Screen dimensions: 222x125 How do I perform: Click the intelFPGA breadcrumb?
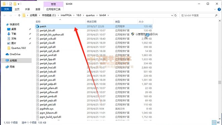[66, 15]
